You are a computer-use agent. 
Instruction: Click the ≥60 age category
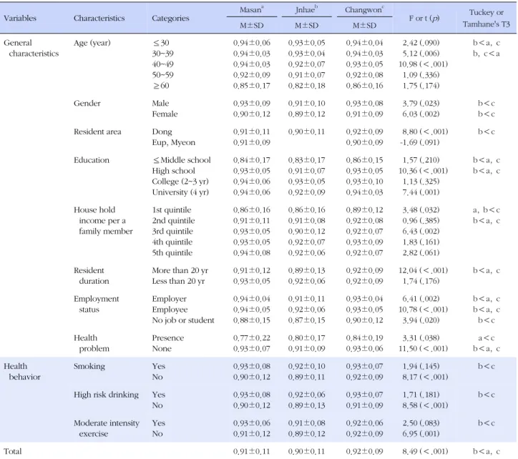(161, 86)
